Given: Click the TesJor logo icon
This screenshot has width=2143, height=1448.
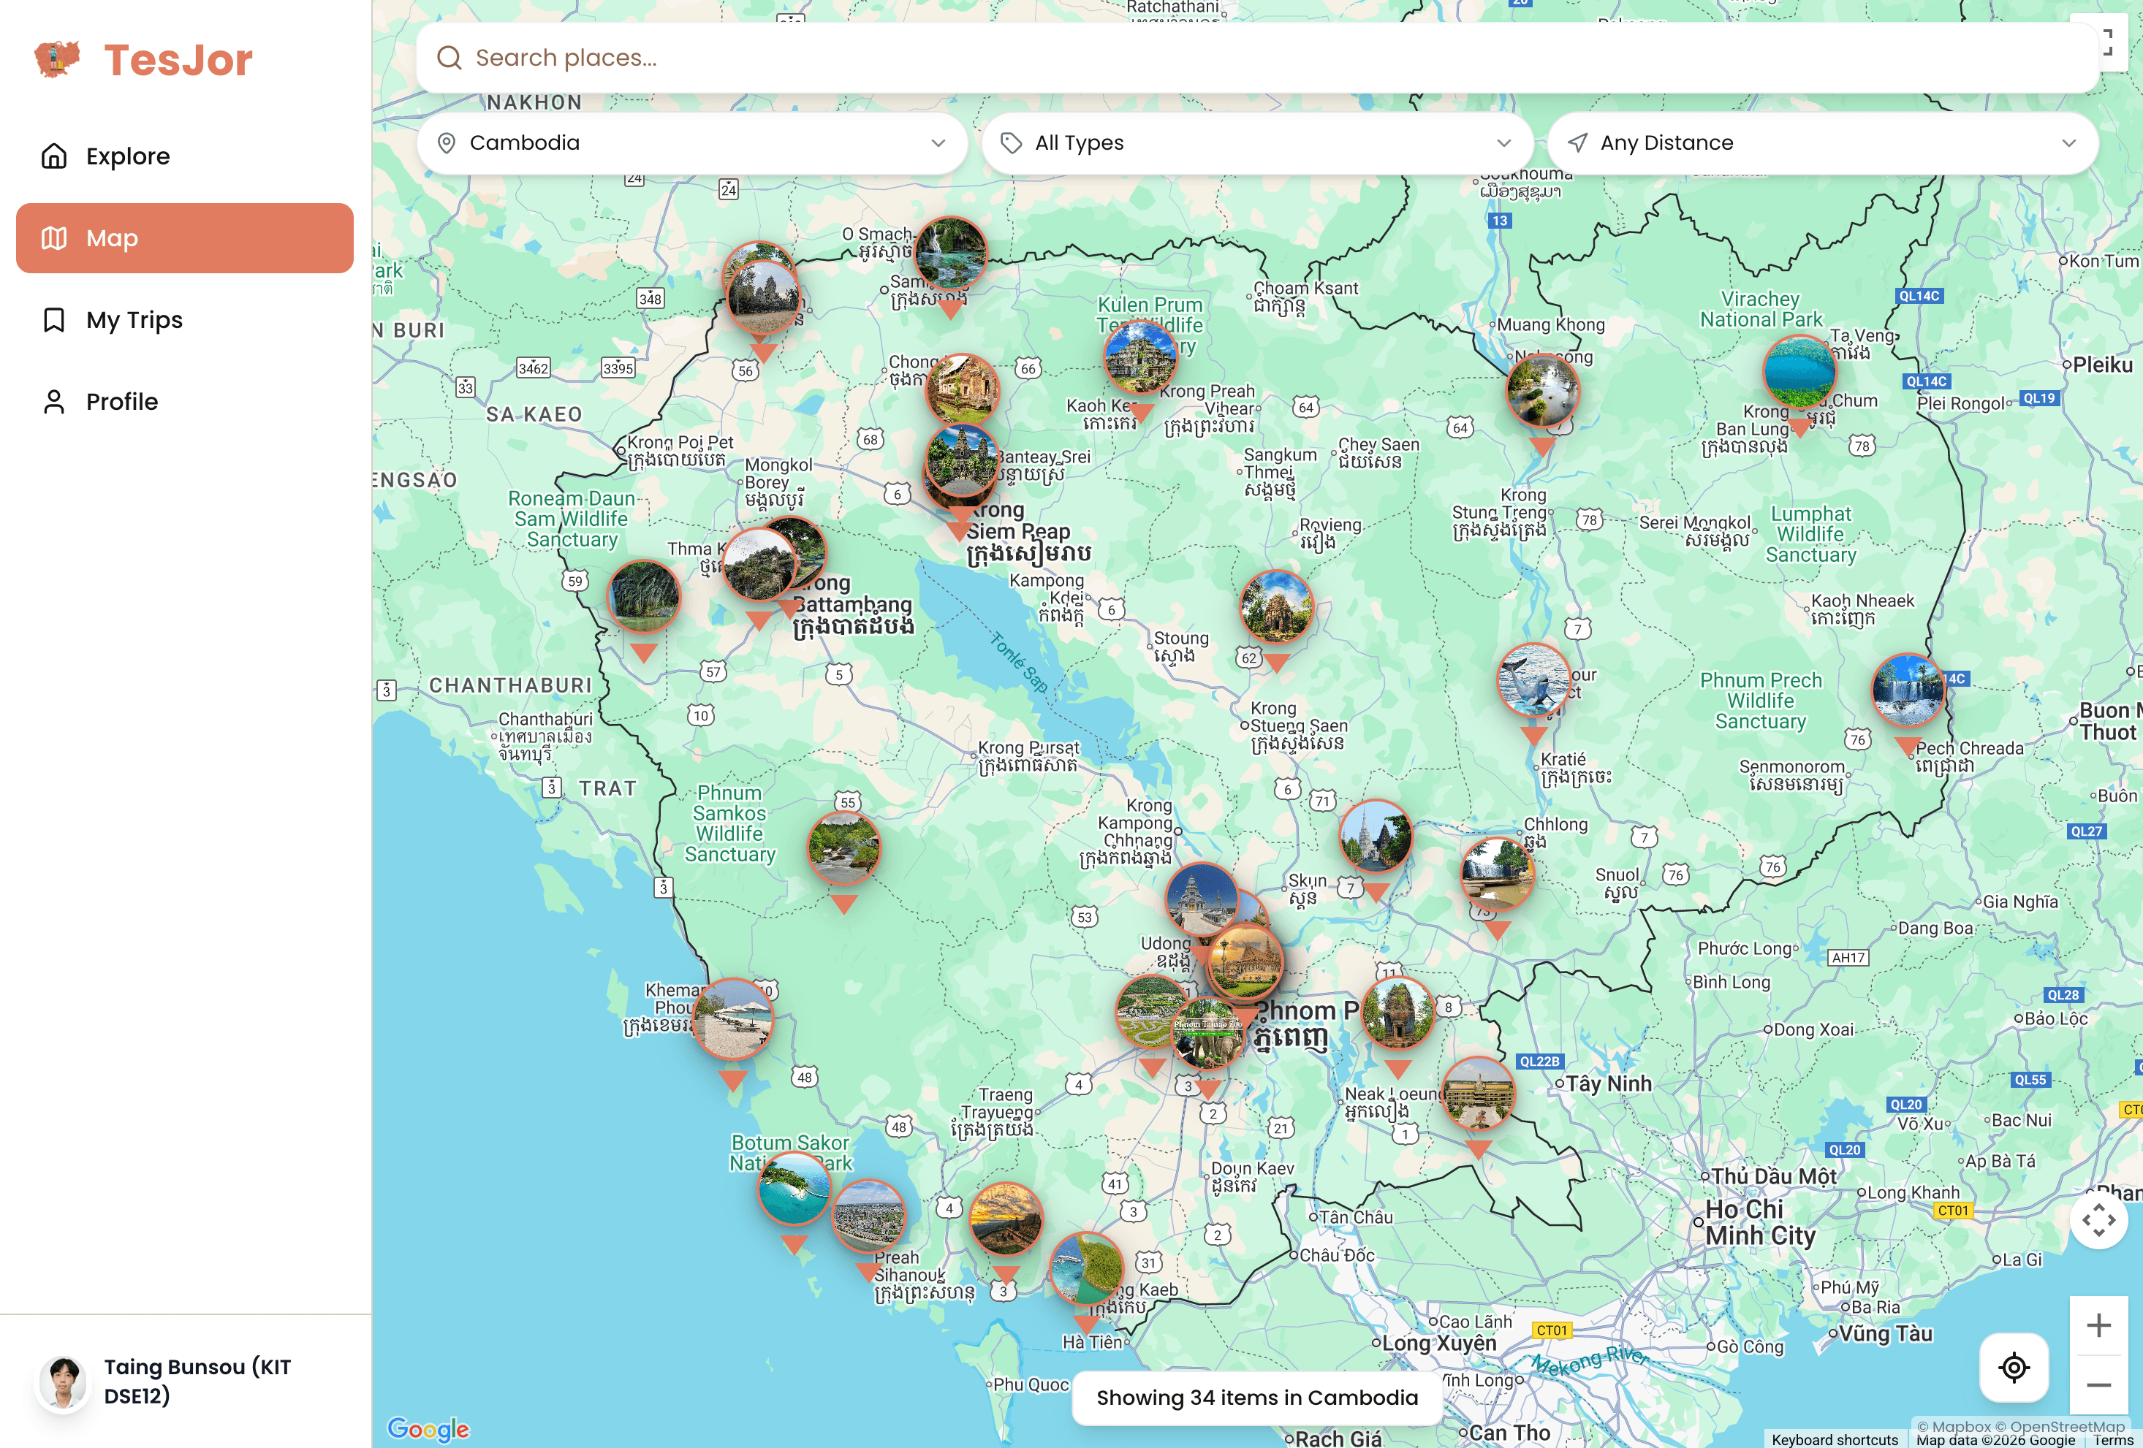Looking at the screenshot, I should 57,59.
